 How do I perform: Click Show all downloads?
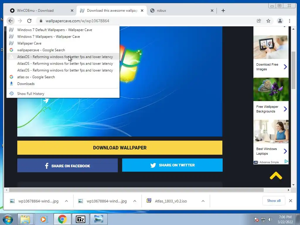(274, 200)
